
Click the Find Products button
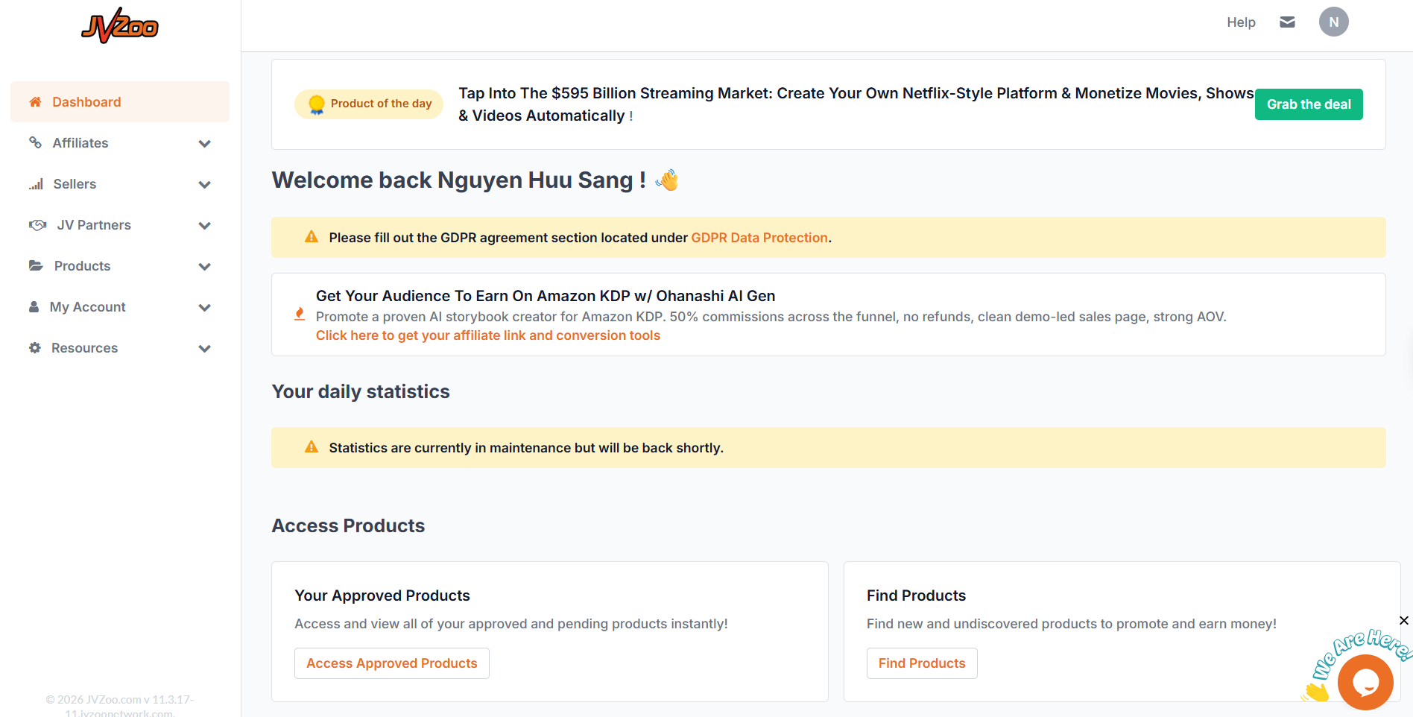point(922,663)
